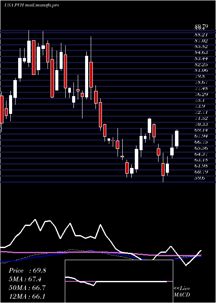Select the 76.29 price axis label
The height and width of the screenshot is (303, 216).
201,94
